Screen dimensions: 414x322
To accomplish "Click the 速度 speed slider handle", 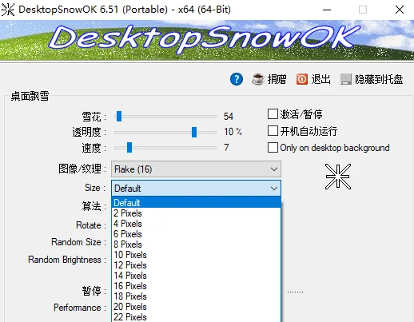I will click(129, 147).
